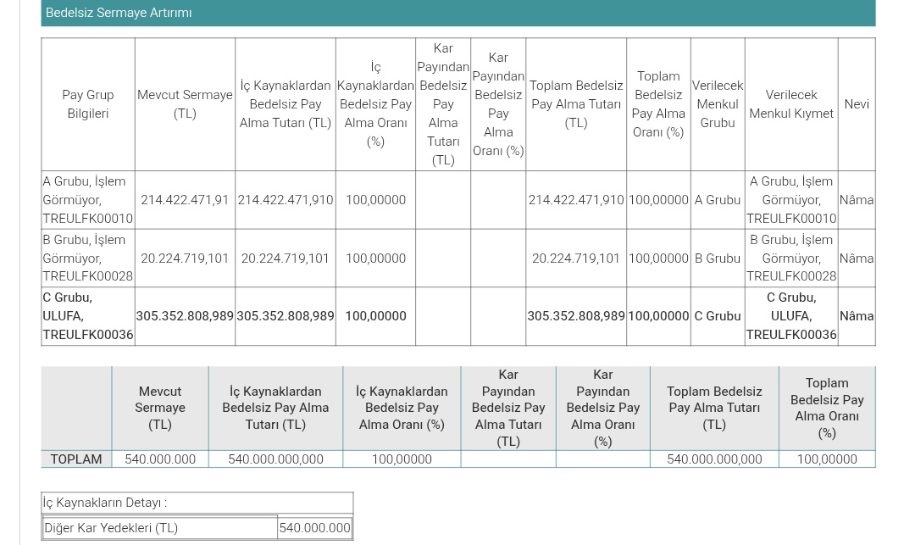
Task: Click the 'B Grubu, İşlem Görmüyor, TREULFK00028' pay group cell
Action: [88, 258]
